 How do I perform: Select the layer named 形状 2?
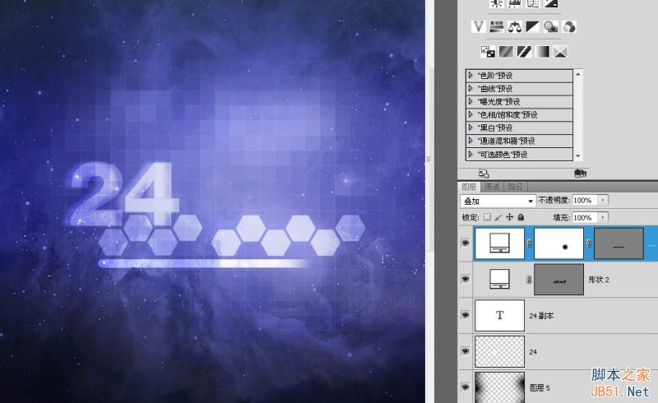pyautogui.click(x=599, y=280)
